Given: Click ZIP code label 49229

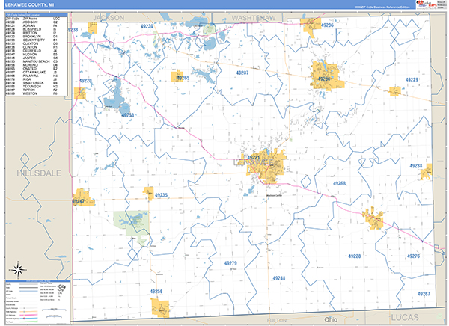Looking at the screenshot, I should coord(411,79).
